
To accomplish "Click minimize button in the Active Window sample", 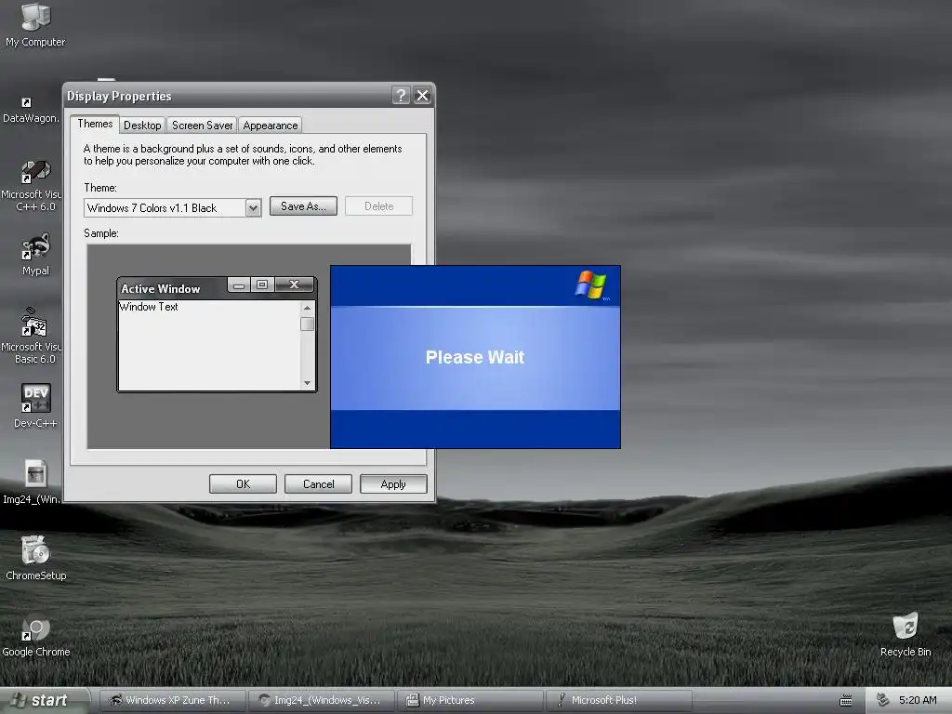I will click(x=239, y=284).
